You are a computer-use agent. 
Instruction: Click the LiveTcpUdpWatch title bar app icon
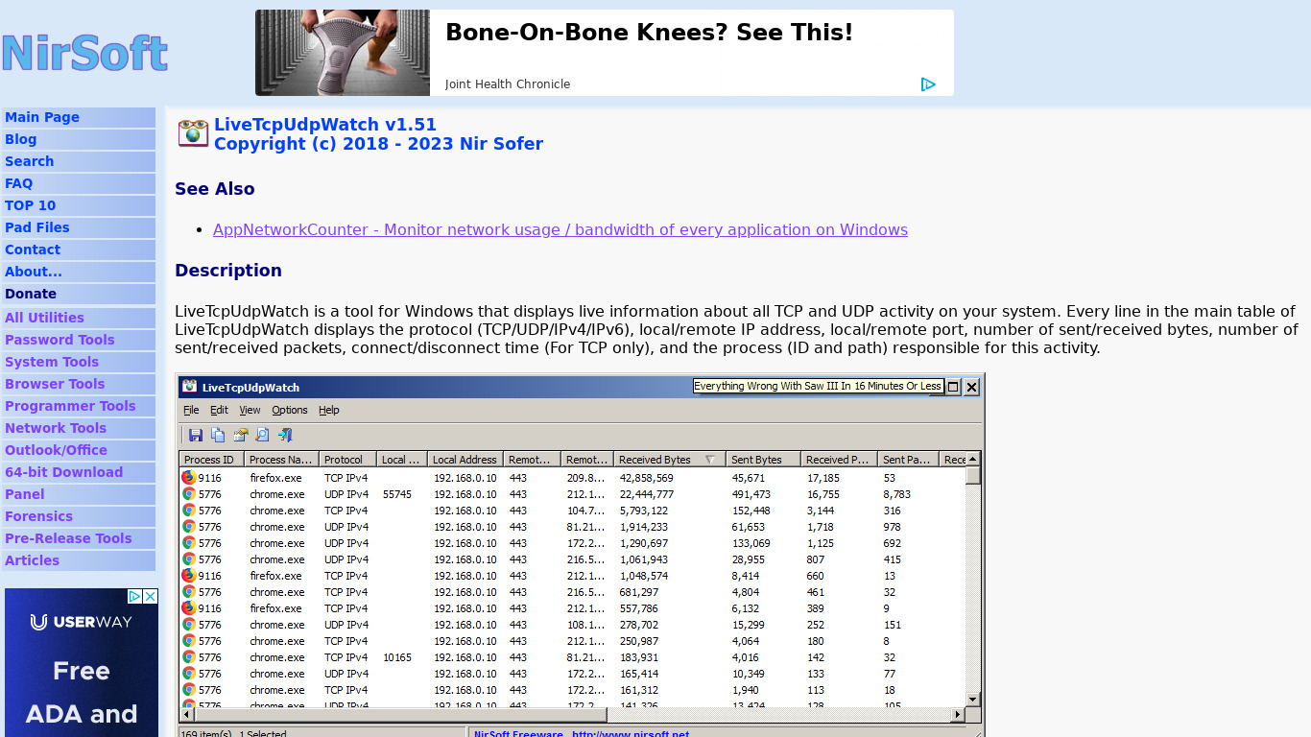tap(189, 387)
